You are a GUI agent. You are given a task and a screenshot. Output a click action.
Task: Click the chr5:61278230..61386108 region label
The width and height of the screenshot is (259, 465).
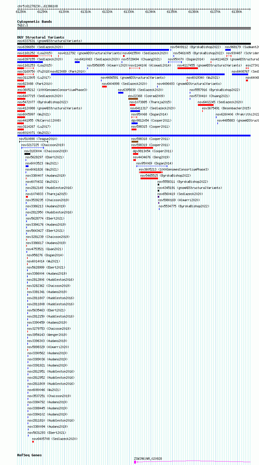tap(38, 6)
